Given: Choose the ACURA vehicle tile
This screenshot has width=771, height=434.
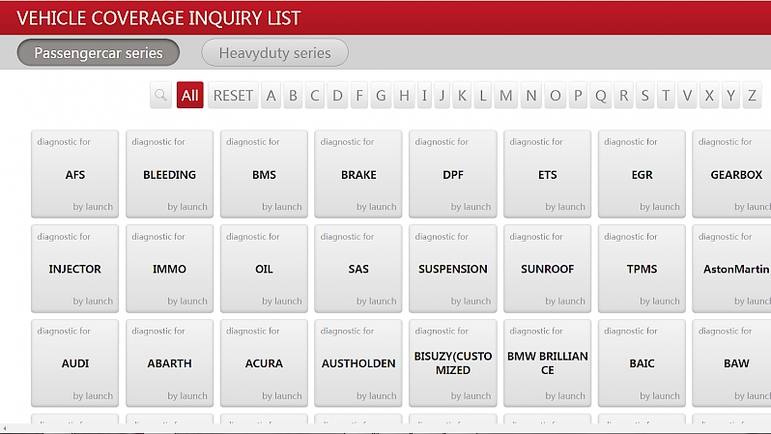Looking at the screenshot, I should pyautogui.click(x=264, y=363).
